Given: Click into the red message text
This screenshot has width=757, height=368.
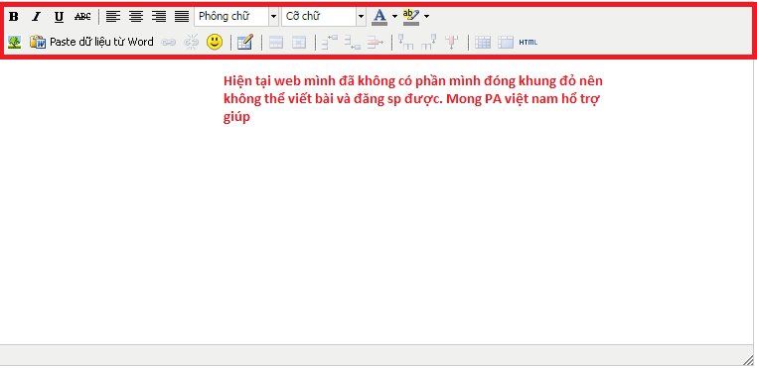Looking at the screenshot, I should [413, 99].
